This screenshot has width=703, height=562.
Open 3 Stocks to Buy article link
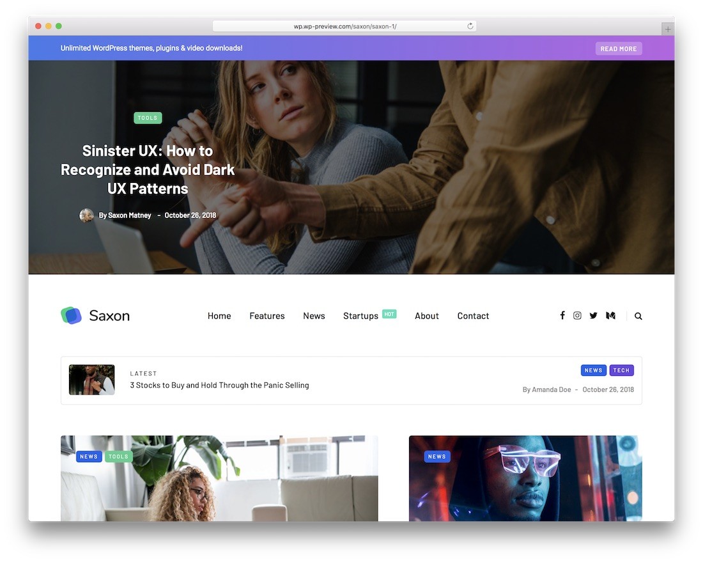tap(219, 385)
